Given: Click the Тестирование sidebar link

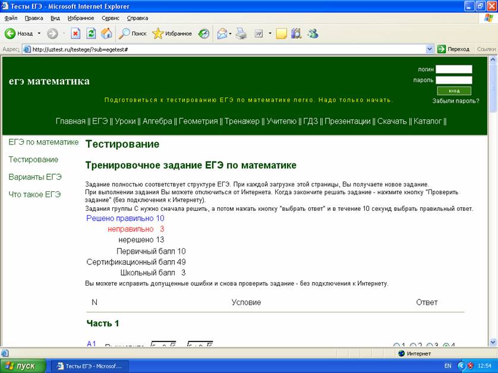Looking at the screenshot, I should [33, 159].
